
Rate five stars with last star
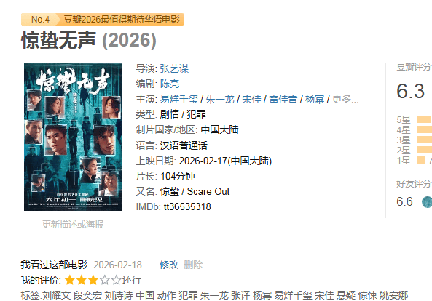tap(117, 280)
